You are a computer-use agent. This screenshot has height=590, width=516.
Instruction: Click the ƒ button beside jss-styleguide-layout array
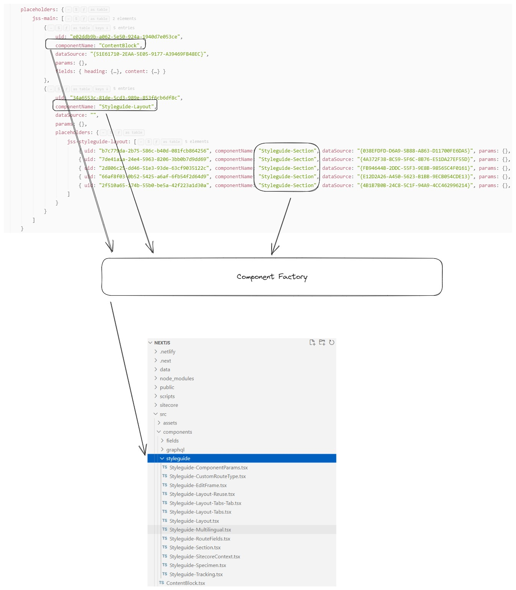coord(156,142)
